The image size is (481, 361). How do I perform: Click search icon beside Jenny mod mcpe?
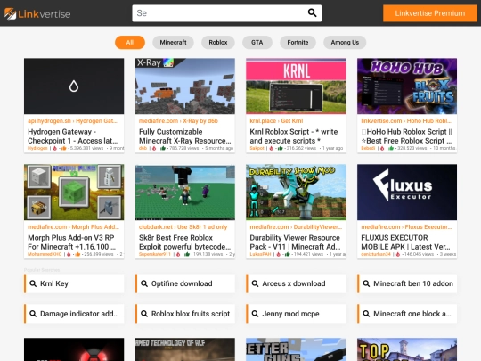pos(255,314)
